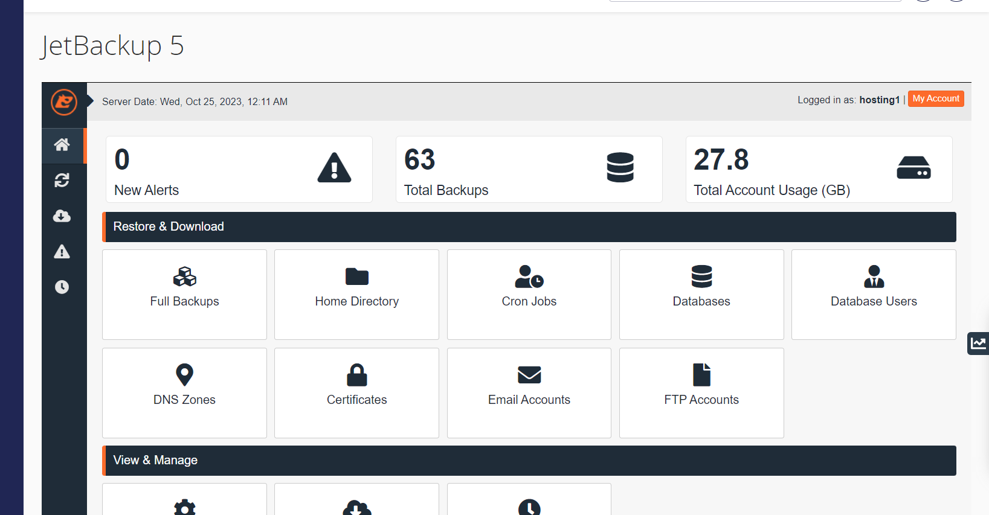Open the Database Users tile
The height and width of the screenshot is (515, 989).
874,295
